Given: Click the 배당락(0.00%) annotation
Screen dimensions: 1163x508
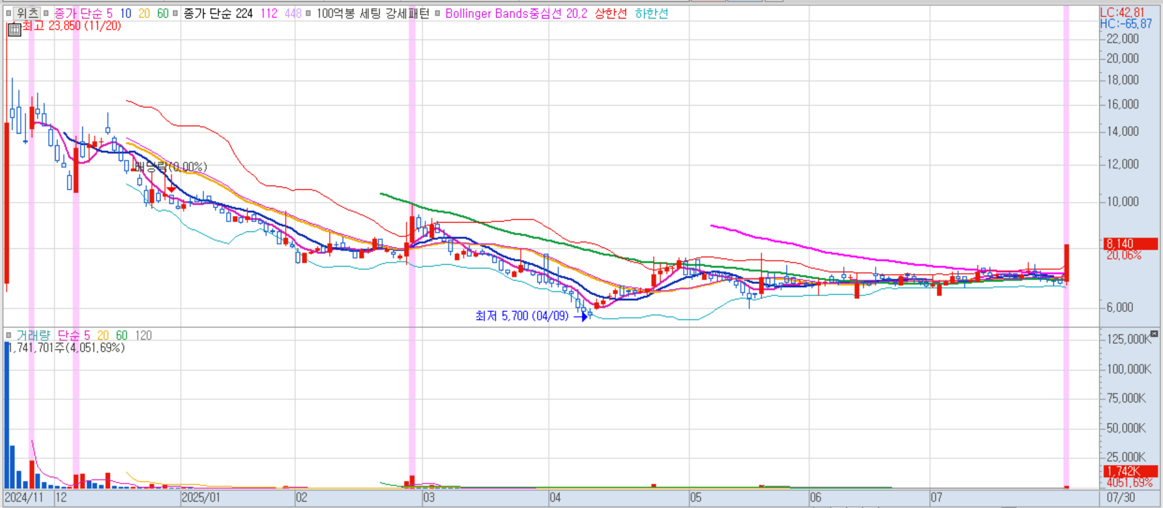Looking at the screenshot, I should coord(170,167).
